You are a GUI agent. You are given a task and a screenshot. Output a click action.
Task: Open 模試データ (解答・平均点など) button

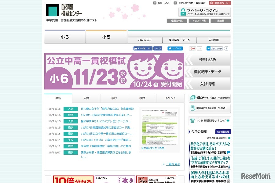coord(210,98)
